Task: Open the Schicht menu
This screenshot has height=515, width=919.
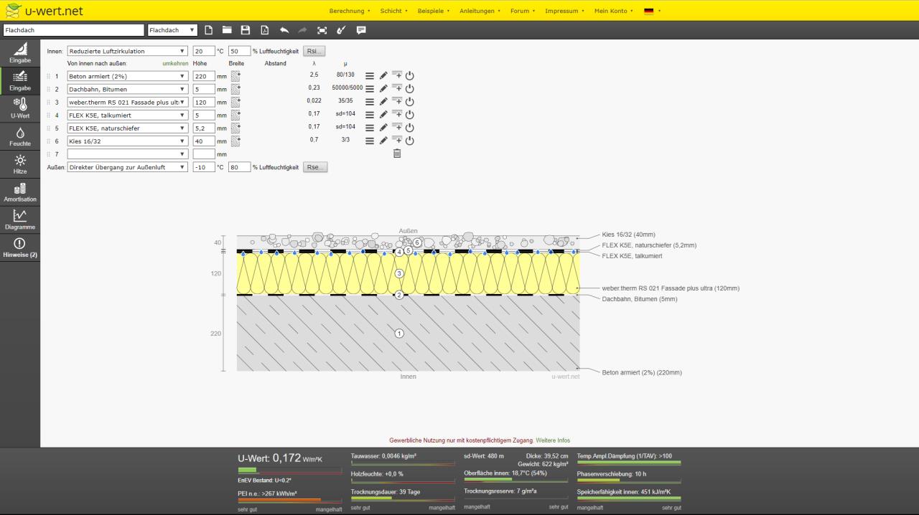Action: [393, 11]
